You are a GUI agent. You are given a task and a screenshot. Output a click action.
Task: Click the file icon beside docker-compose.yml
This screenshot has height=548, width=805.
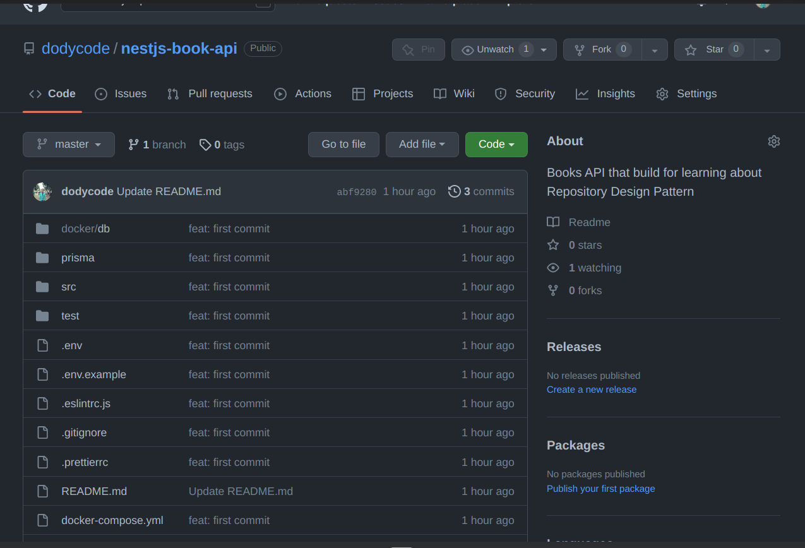click(42, 520)
